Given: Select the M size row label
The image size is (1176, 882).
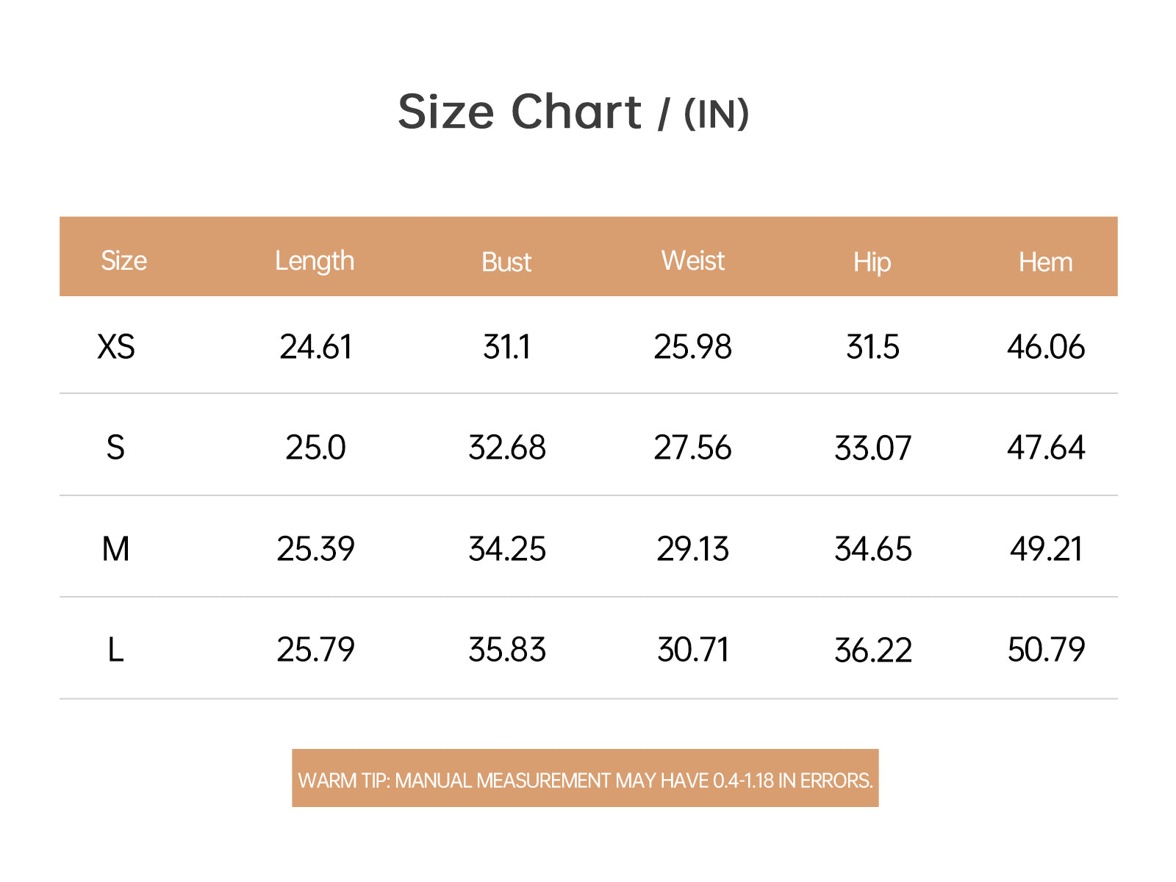Looking at the screenshot, I should point(115,549).
